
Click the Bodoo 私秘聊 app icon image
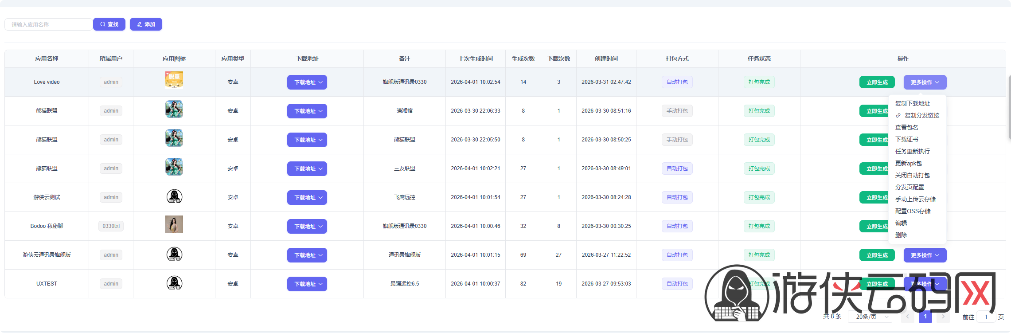pyautogui.click(x=174, y=224)
